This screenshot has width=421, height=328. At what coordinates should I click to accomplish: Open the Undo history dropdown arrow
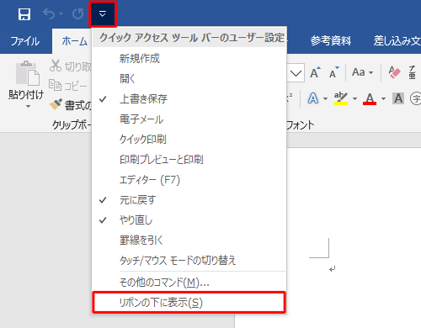click(x=61, y=13)
